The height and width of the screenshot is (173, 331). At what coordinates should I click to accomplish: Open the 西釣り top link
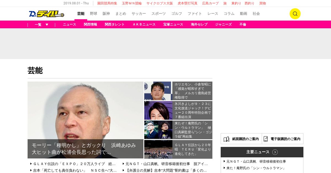[x=250, y=3]
